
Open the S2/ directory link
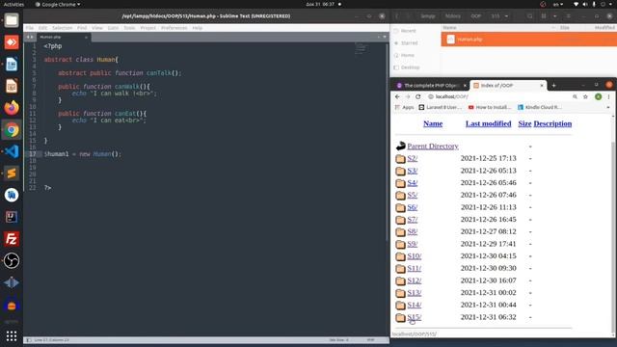coord(412,158)
